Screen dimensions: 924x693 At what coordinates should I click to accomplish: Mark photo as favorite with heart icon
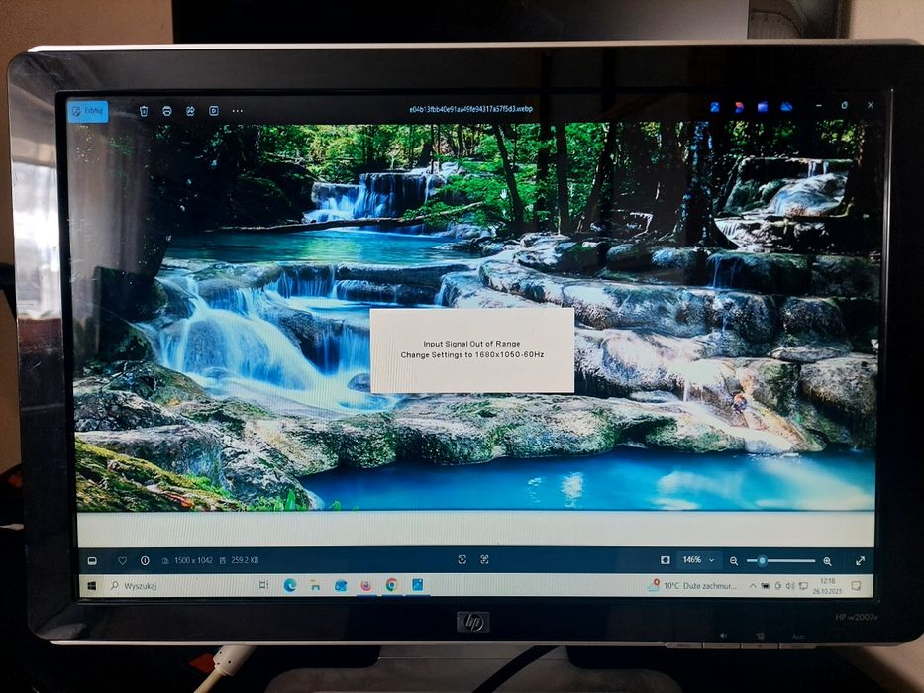click(122, 561)
